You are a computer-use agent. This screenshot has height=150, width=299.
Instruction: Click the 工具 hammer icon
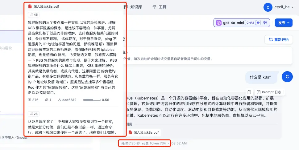[154, 7]
